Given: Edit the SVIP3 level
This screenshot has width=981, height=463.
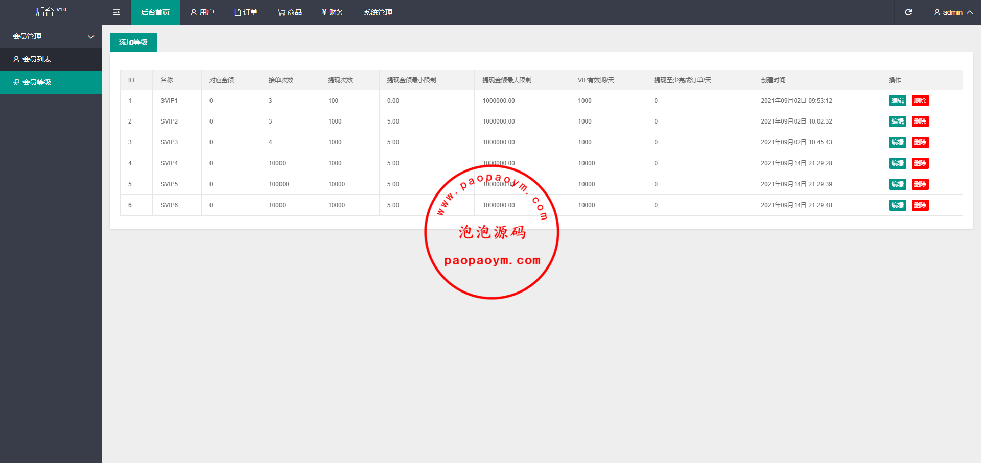Looking at the screenshot, I should click(898, 142).
